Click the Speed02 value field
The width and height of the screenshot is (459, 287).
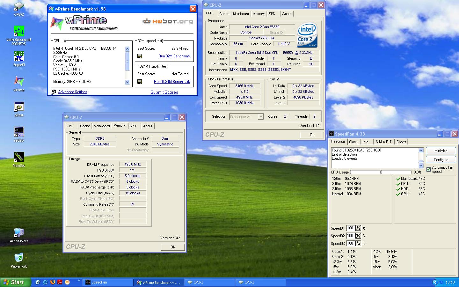click(351, 236)
